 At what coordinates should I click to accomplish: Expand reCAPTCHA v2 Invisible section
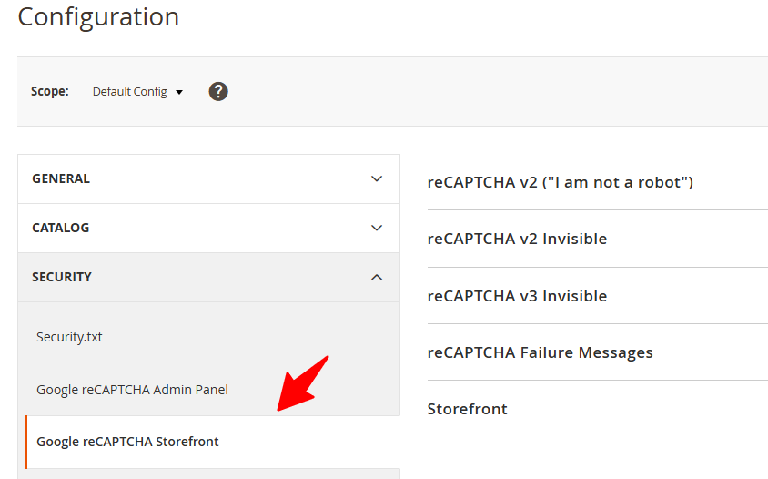517,239
